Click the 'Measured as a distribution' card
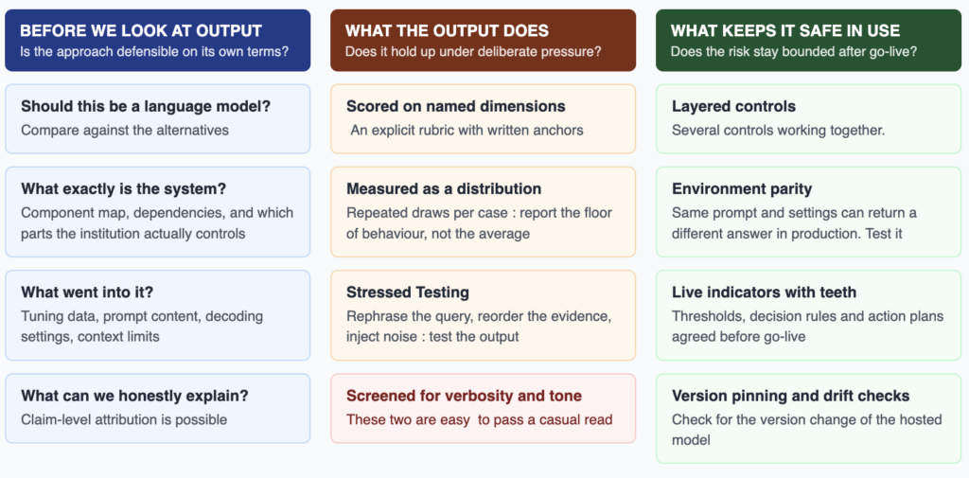Screen dimensions: 969x478 484,211
